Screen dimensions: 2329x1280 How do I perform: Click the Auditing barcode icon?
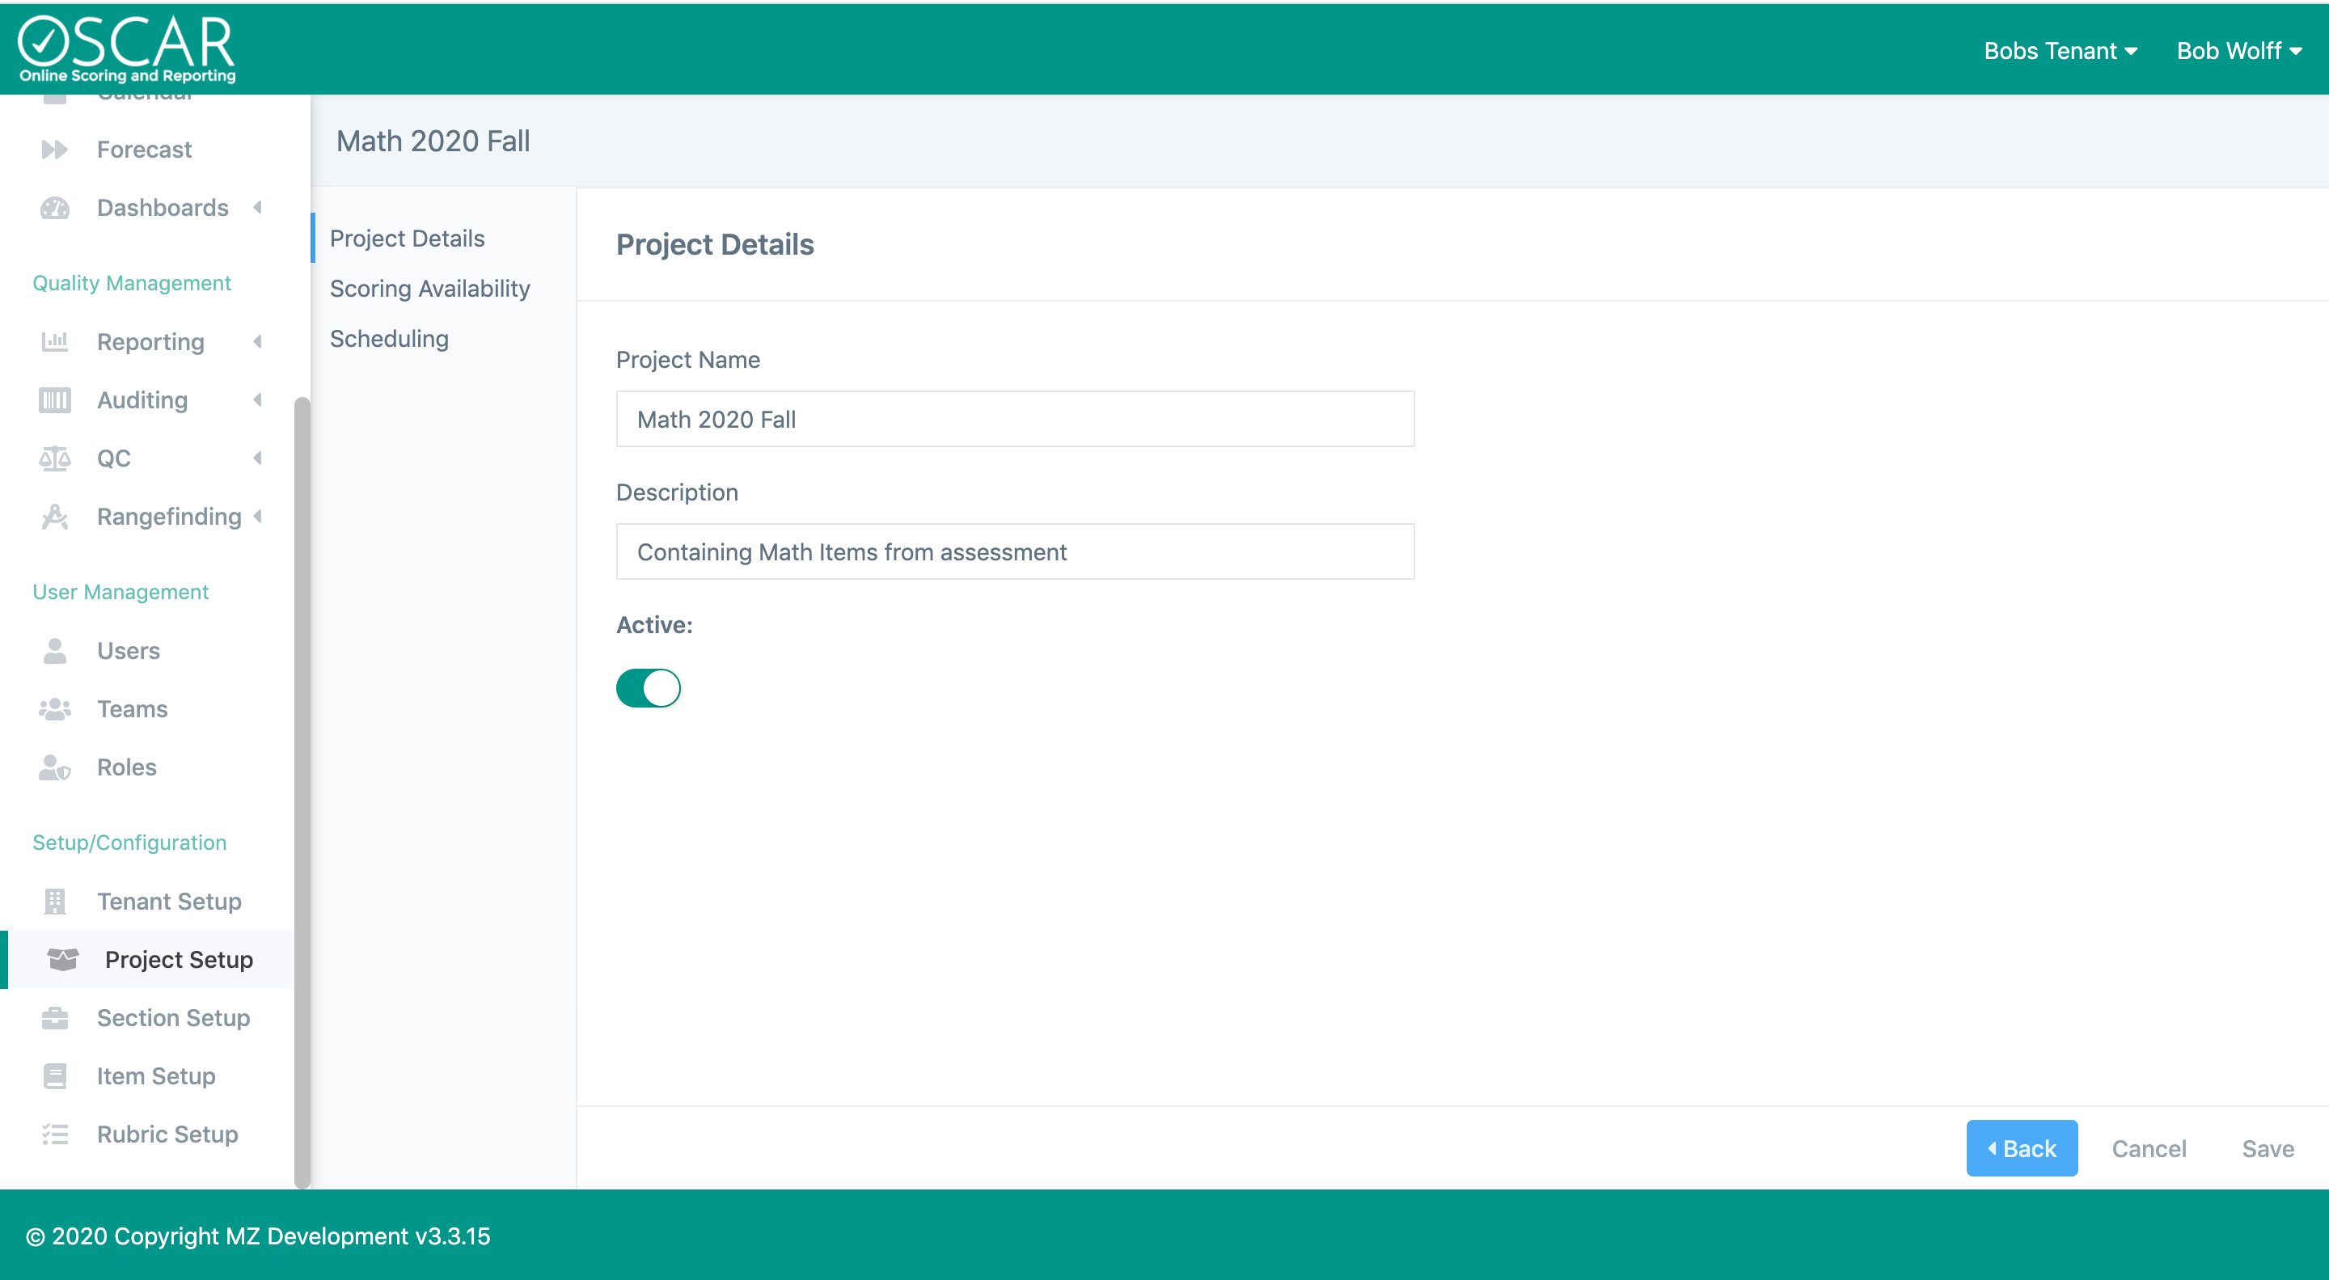54,400
